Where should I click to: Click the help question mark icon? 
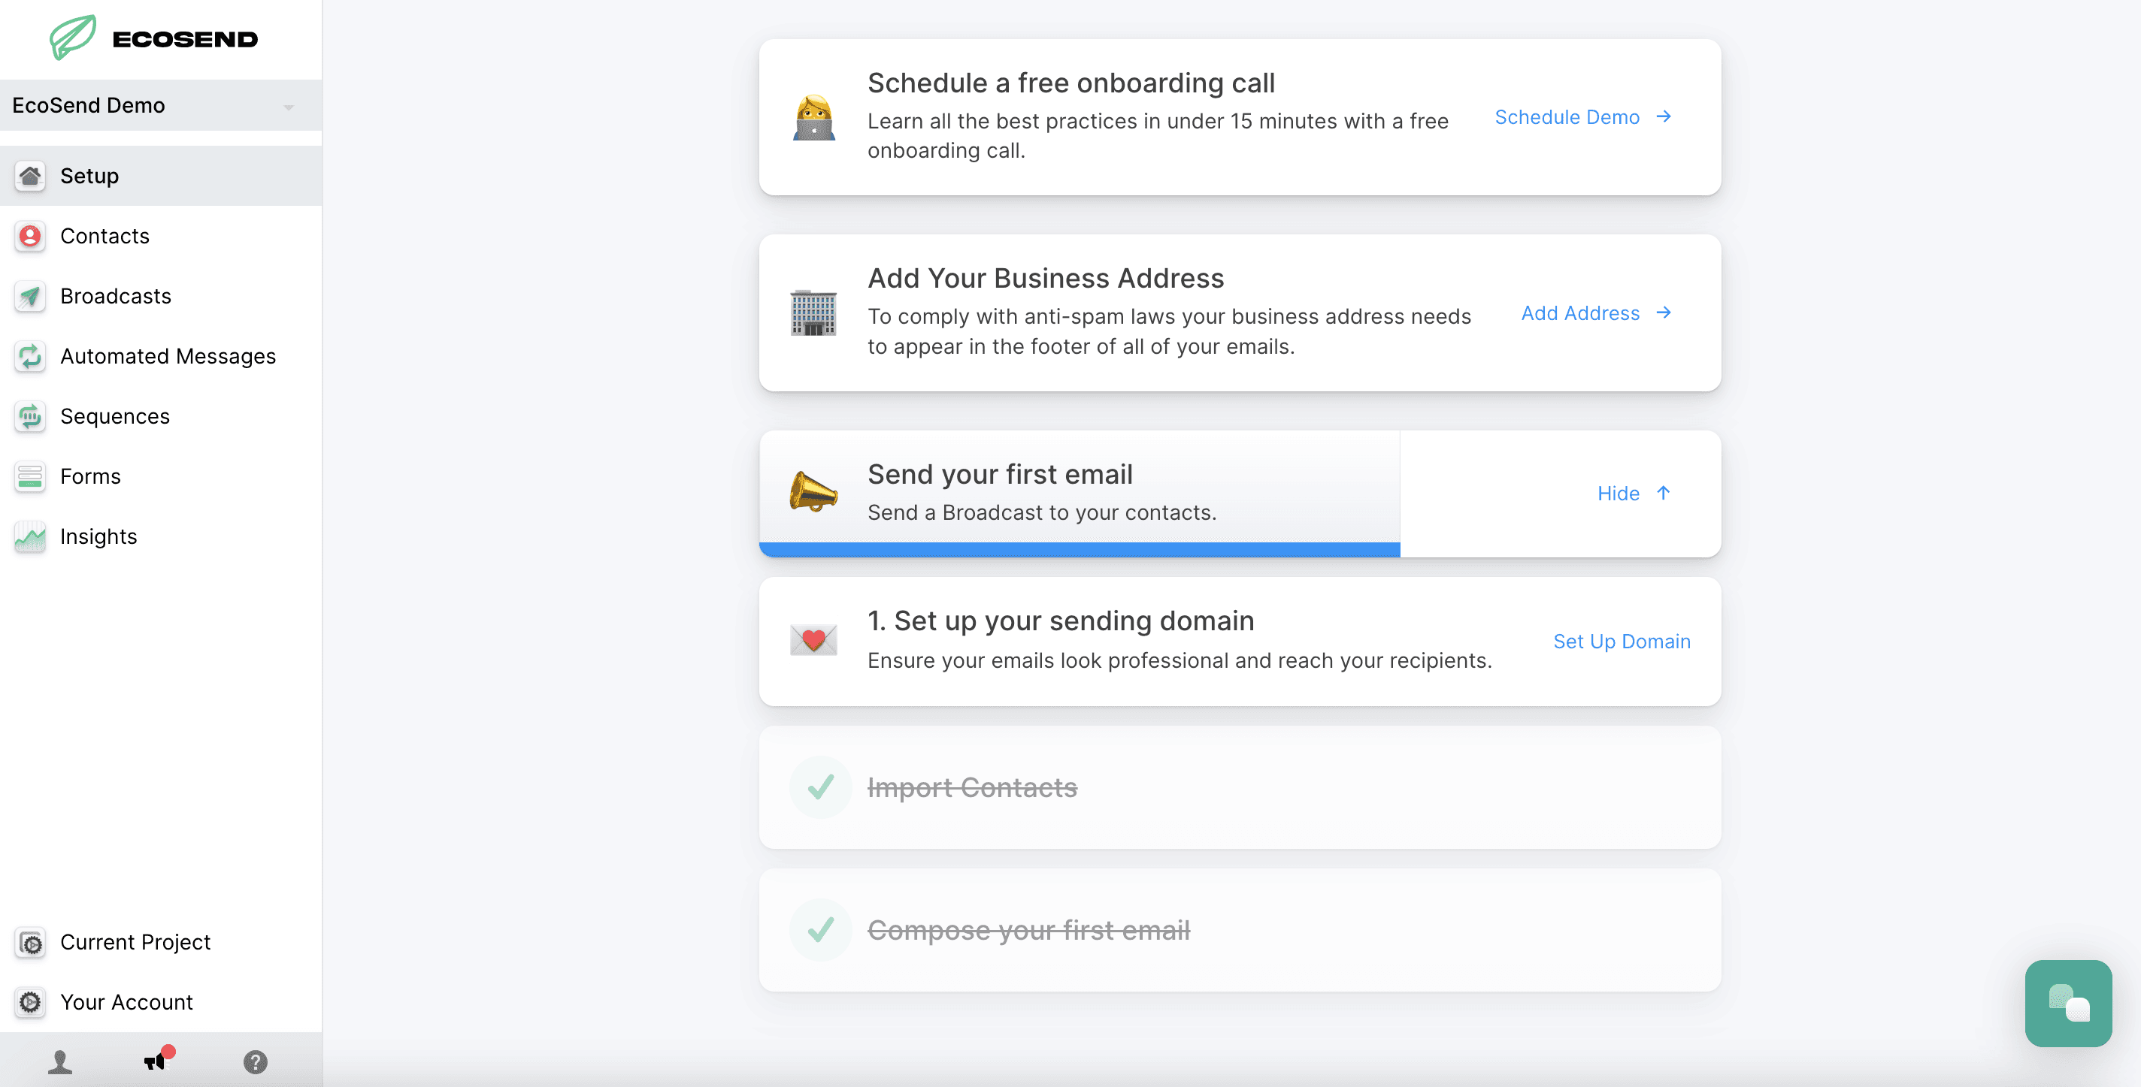click(255, 1061)
